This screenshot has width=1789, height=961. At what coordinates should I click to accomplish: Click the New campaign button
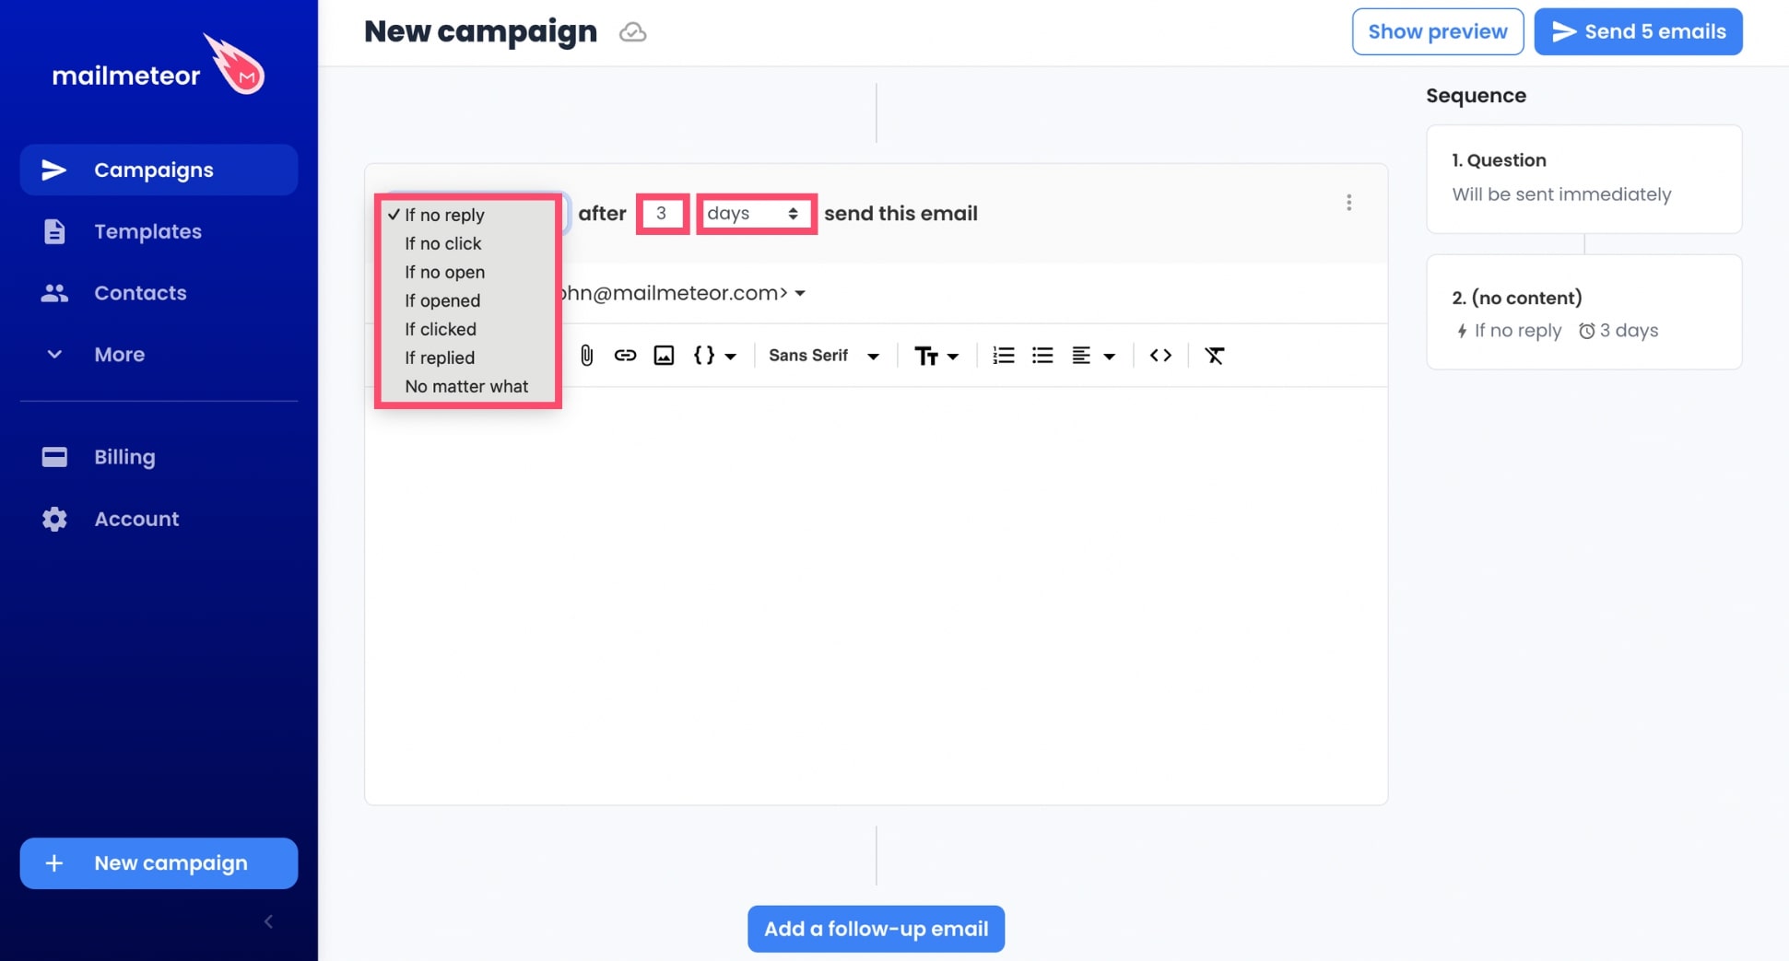159,863
